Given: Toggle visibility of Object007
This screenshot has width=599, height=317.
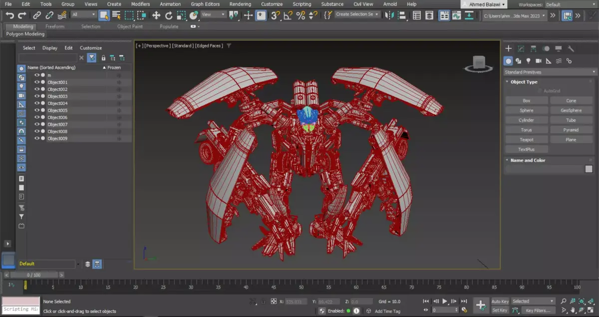Looking at the screenshot, I should pyautogui.click(x=37, y=124).
